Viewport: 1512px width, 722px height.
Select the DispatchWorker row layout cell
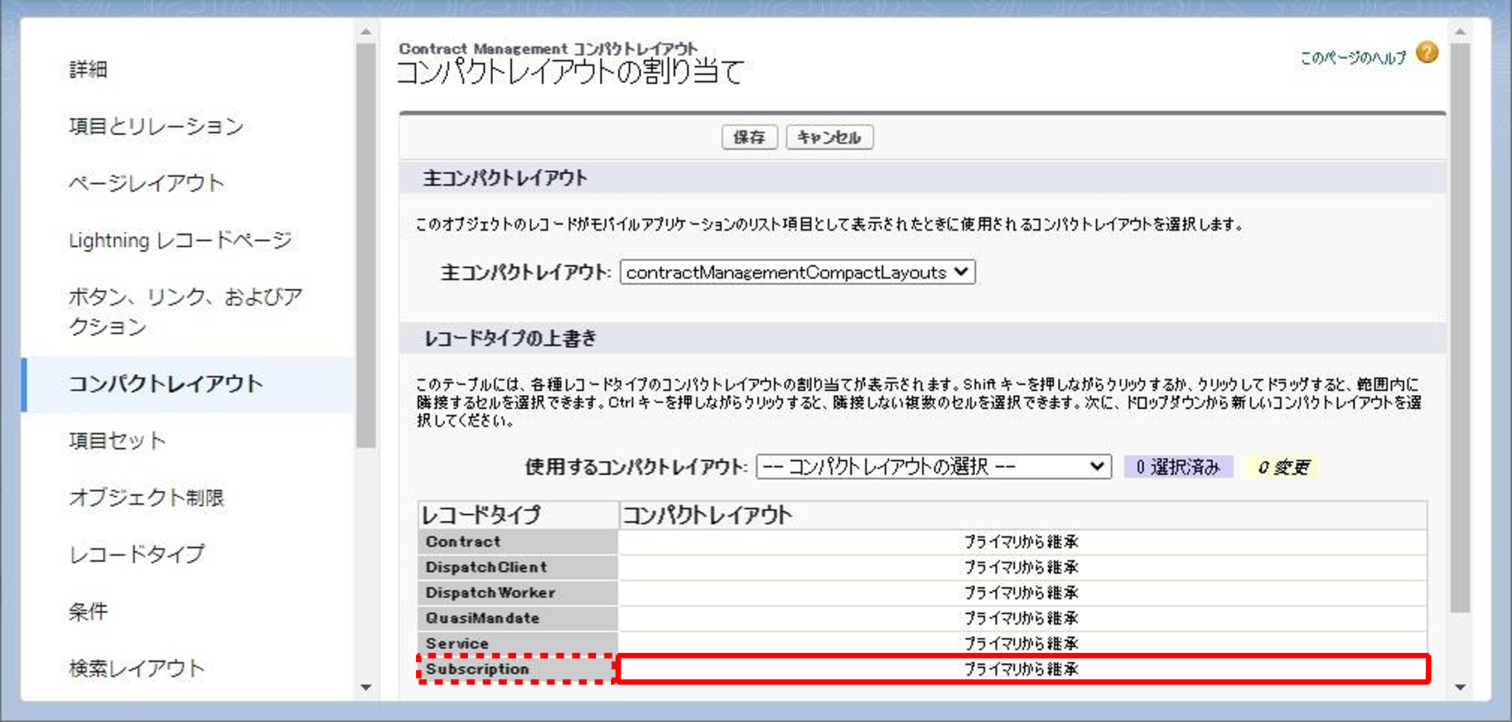(x=1021, y=593)
